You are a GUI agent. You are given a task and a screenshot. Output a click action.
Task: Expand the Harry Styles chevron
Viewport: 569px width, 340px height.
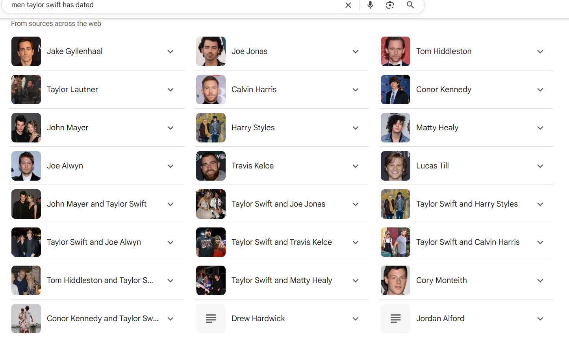356,128
